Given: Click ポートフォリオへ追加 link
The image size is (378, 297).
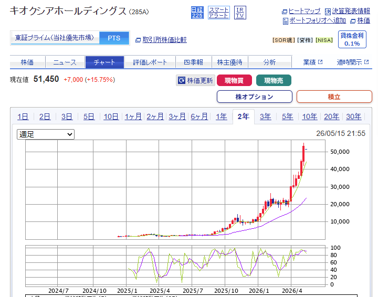Looking at the screenshot, I should click(318, 20).
